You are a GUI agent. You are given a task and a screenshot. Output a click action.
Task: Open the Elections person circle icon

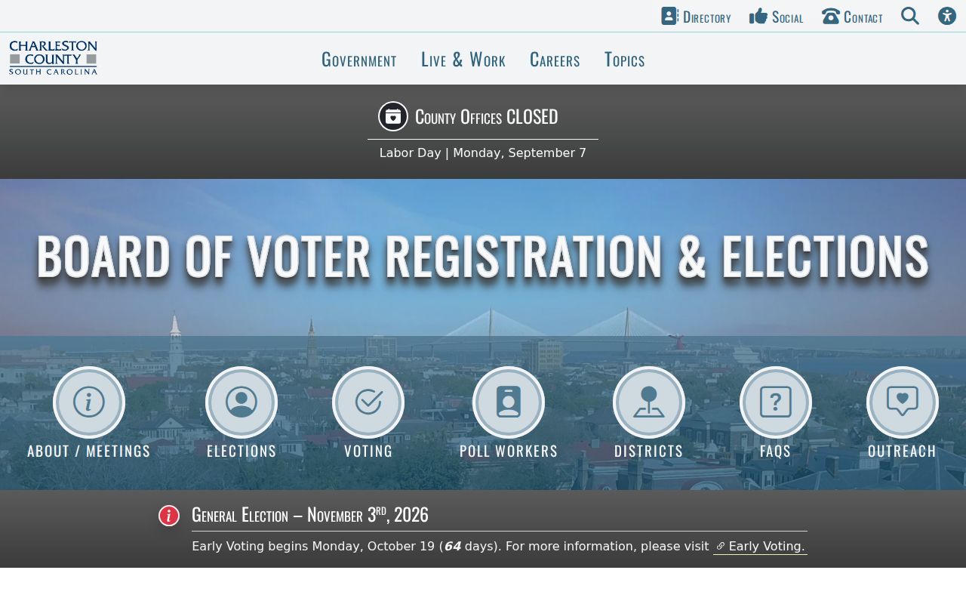click(241, 402)
